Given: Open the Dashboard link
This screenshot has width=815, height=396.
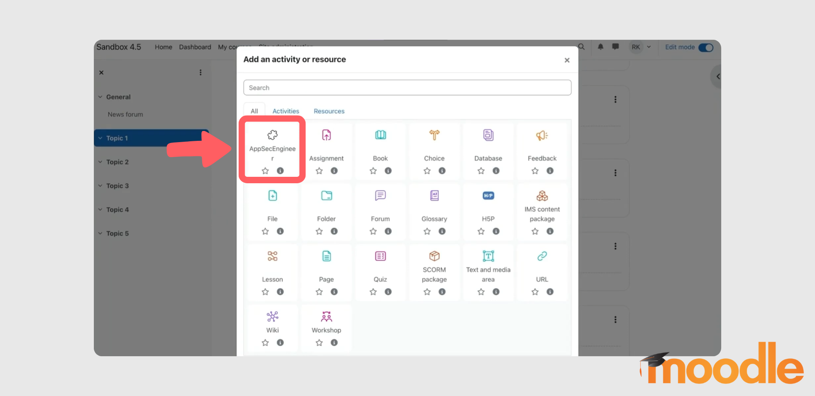Looking at the screenshot, I should [195, 47].
